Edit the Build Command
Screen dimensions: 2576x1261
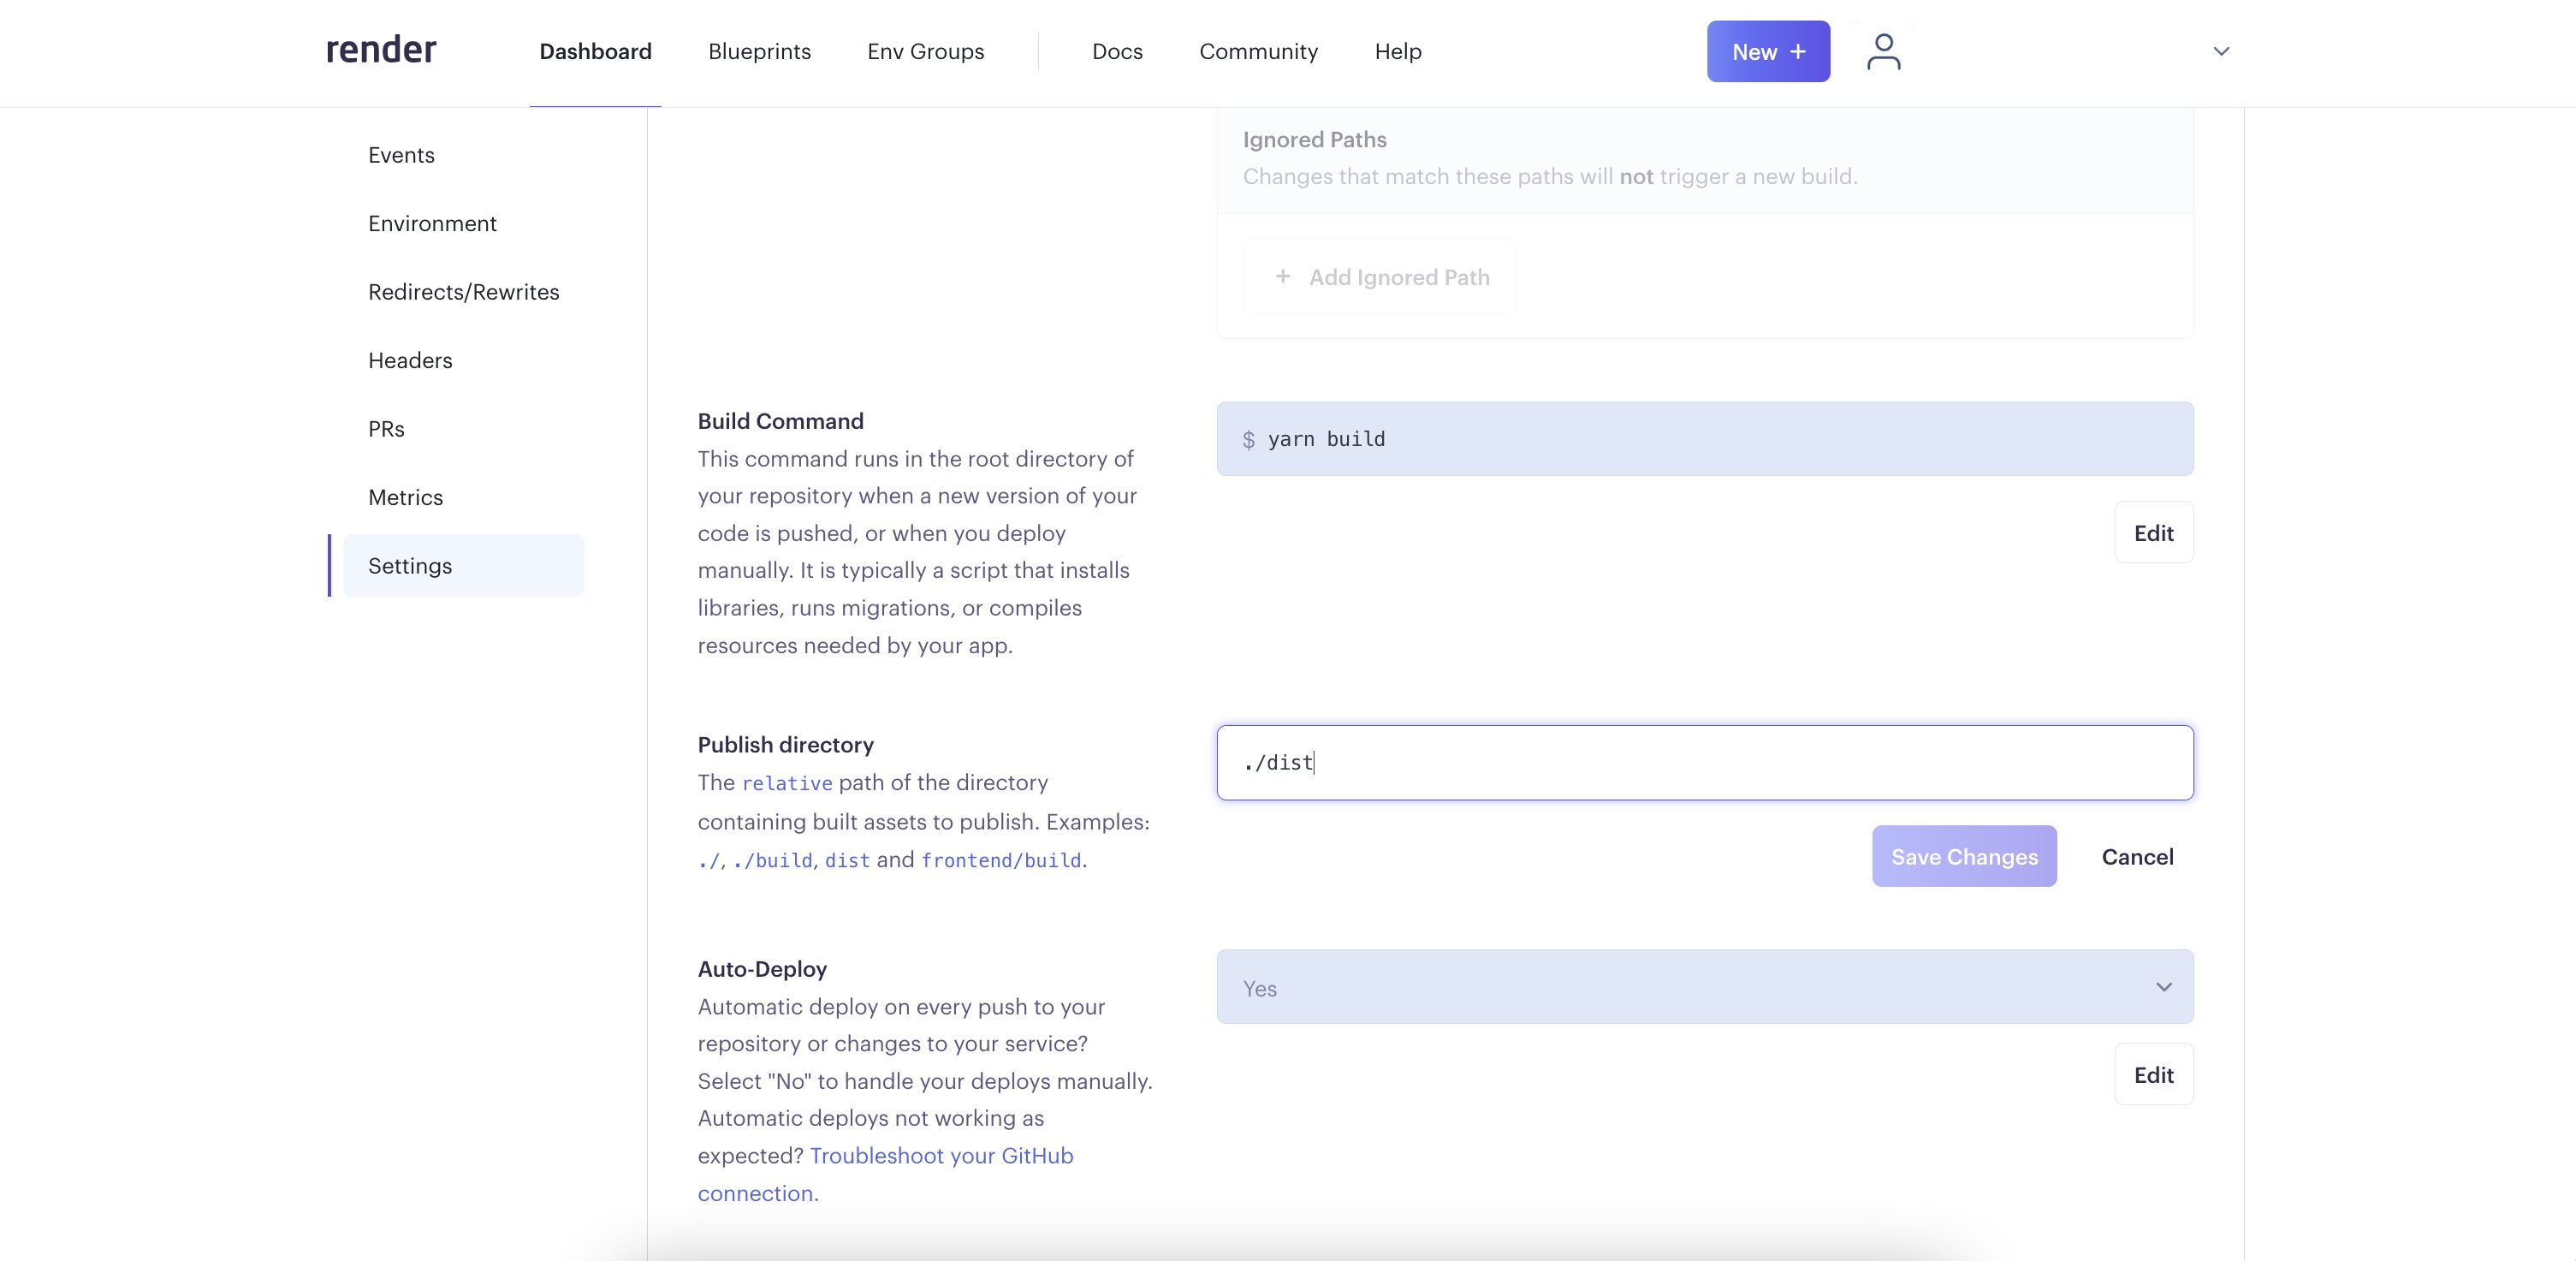click(2153, 533)
